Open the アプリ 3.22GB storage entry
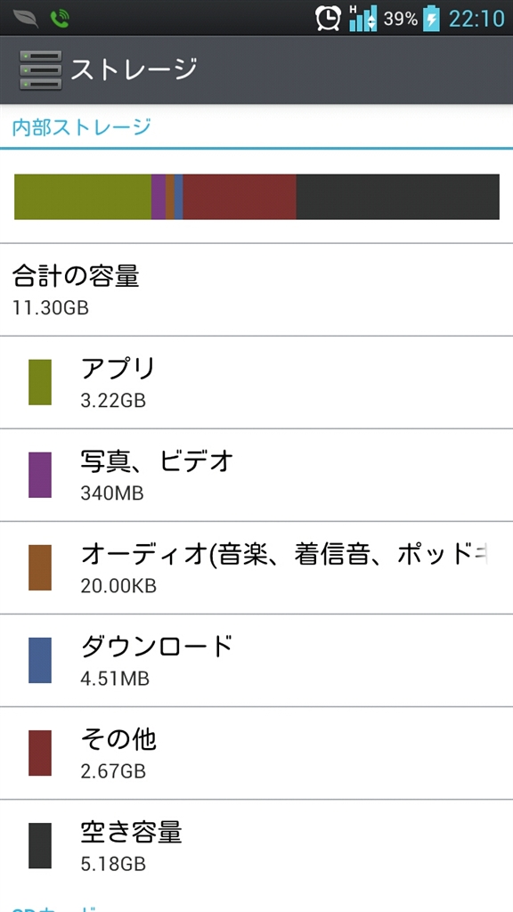This screenshot has height=912, width=513. tap(256, 382)
